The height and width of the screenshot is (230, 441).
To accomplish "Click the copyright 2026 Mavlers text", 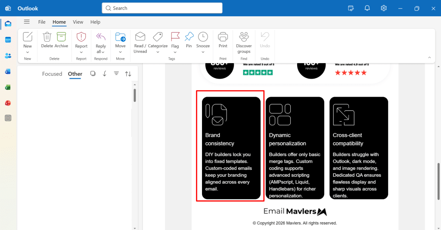I will 295,223.
